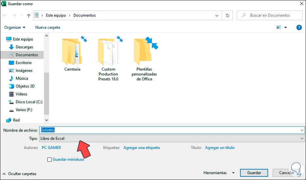
Task: Click the Este equipo computer icon
Action: coord(8,39)
